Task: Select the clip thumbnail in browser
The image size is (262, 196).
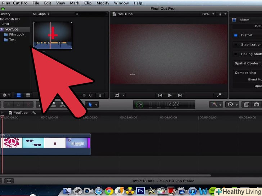Action: (x=53, y=36)
